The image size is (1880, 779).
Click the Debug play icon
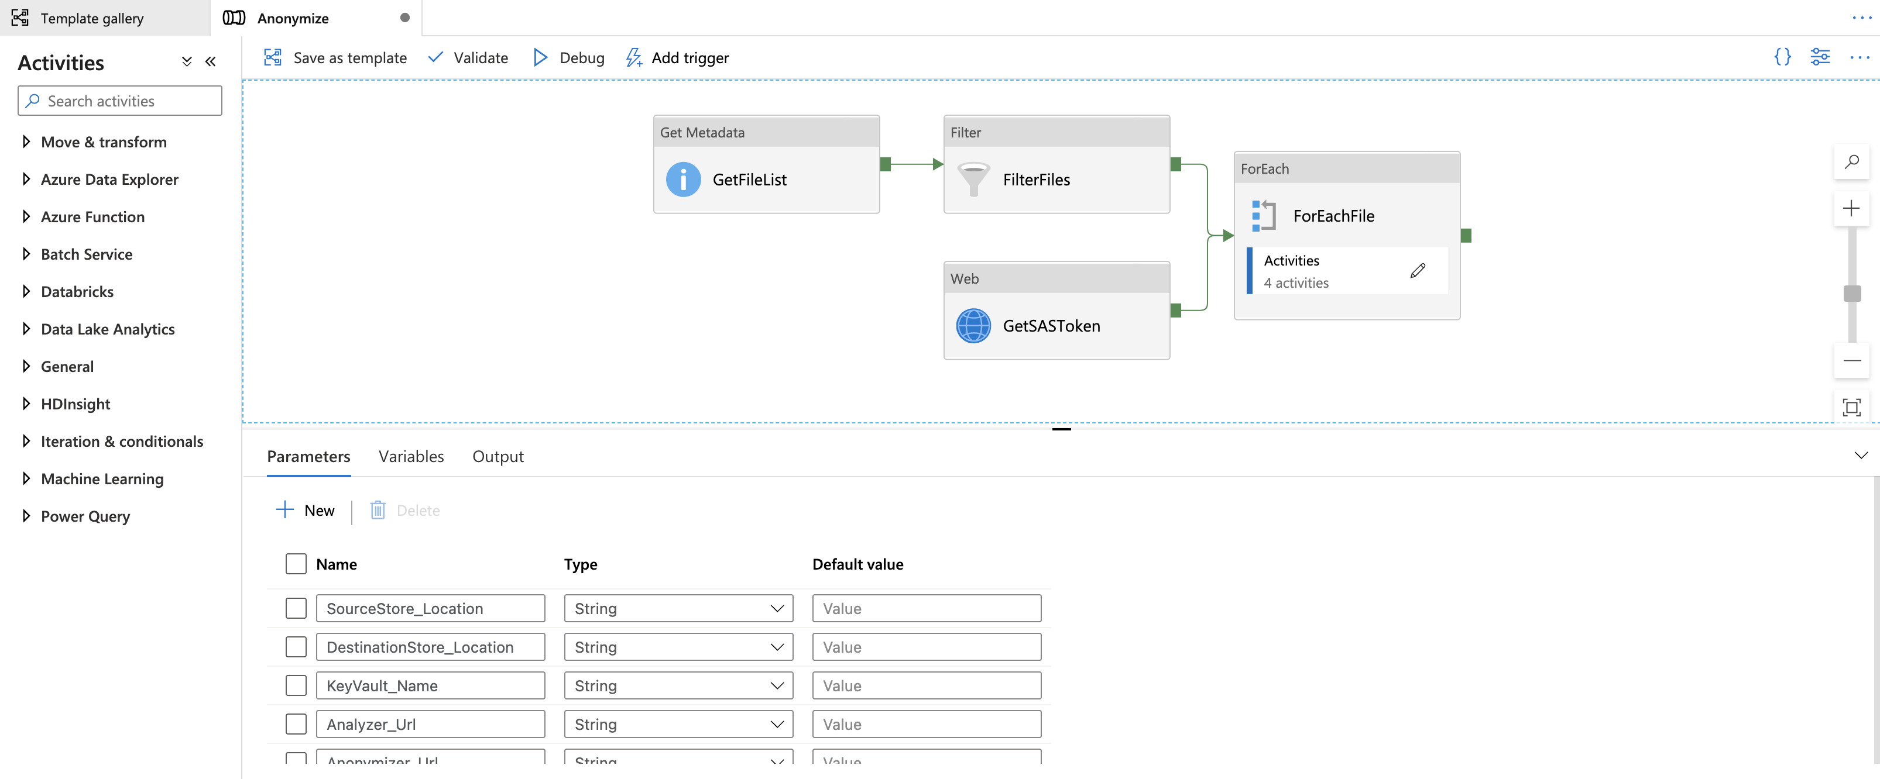click(540, 58)
